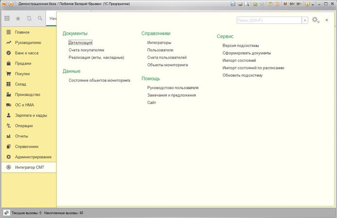The image size is (337, 218).
Task: Open the Get link star icon
Action: point(262,4)
